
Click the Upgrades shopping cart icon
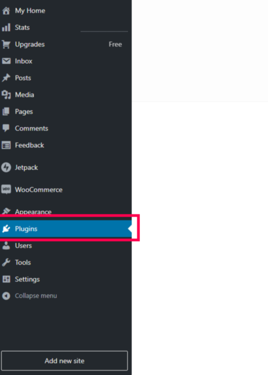point(6,44)
